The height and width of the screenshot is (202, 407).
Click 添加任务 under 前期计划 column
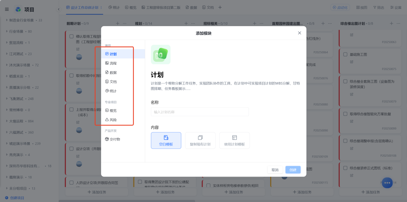click(x=97, y=192)
